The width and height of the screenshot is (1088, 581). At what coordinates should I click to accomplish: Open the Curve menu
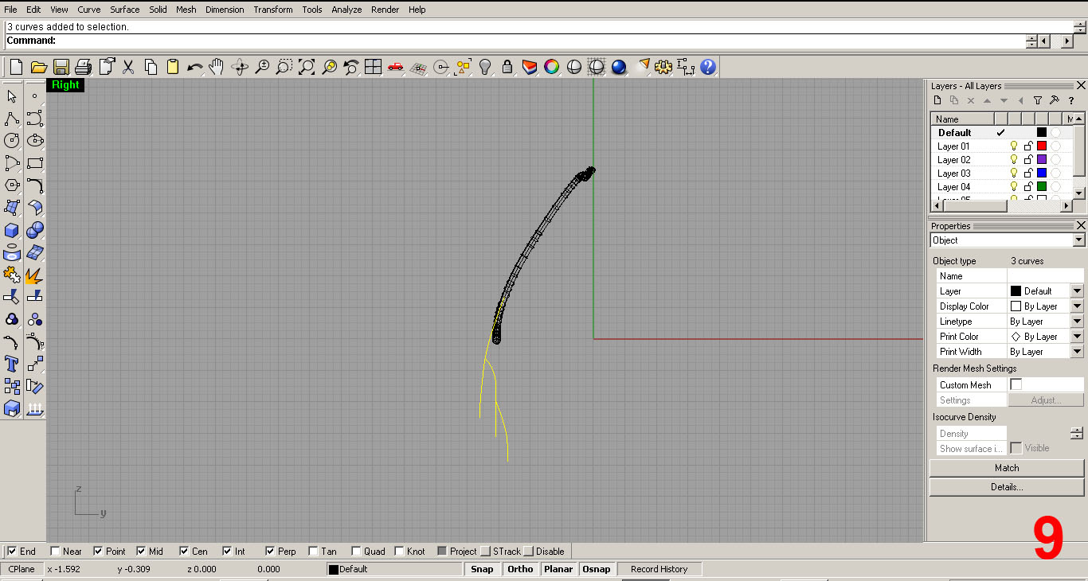pyautogui.click(x=89, y=10)
